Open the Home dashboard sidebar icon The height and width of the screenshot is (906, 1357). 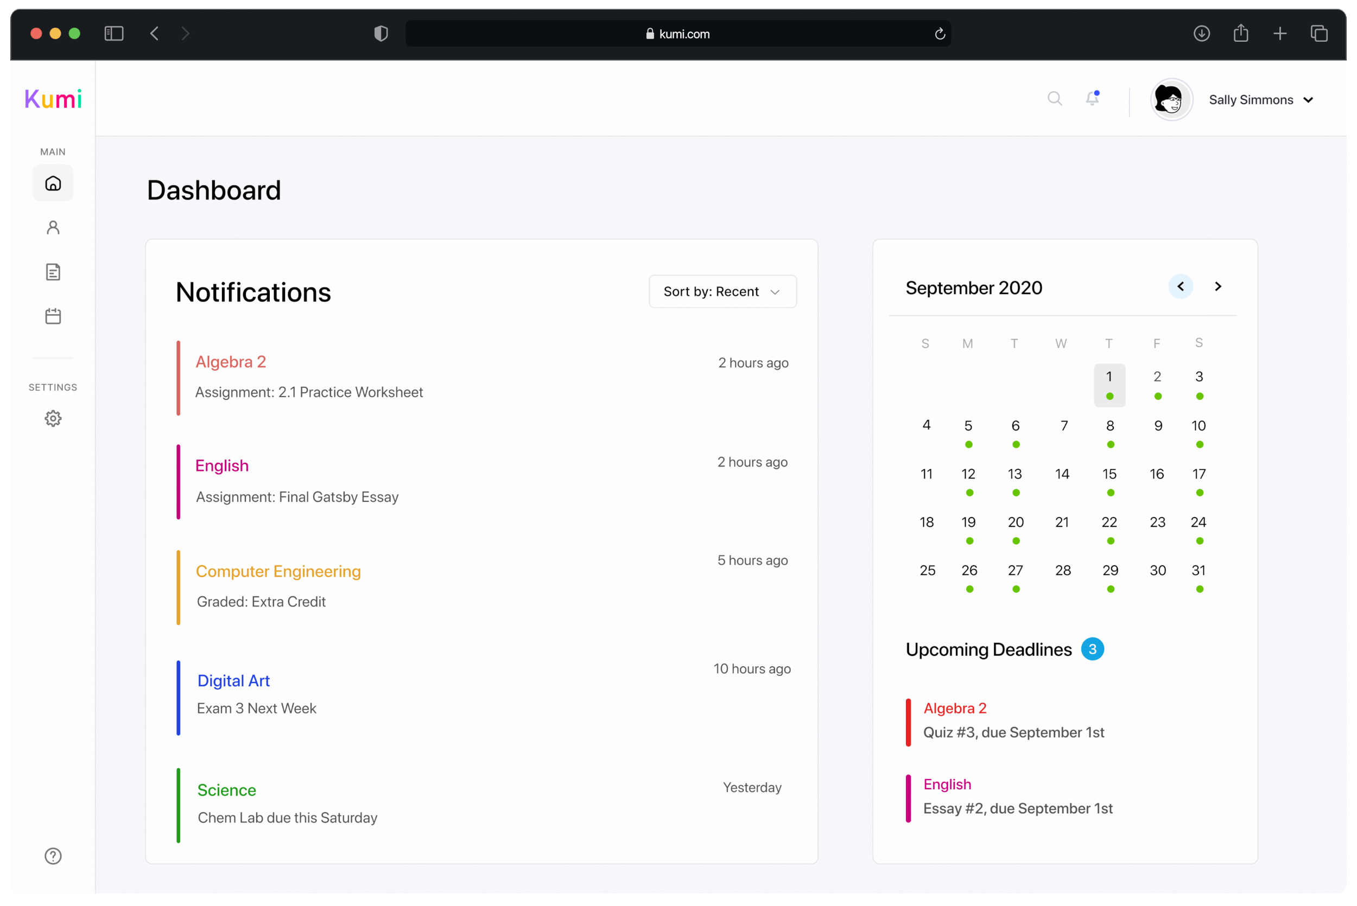click(x=53, y=184)
